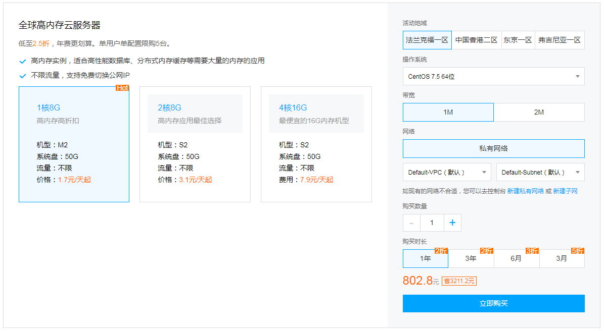This screenshot has width=604, height=331.
Task: Switch region to 弗吉尼亚一区
Action: (x=559, y=40)
